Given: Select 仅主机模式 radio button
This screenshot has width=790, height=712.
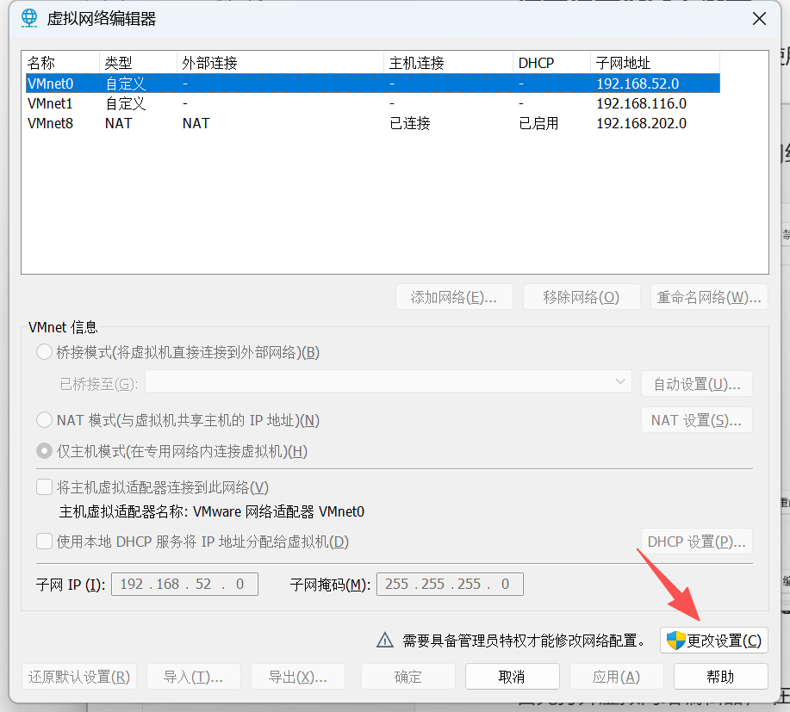Looking at the screenshot, I should coord(44,451).
